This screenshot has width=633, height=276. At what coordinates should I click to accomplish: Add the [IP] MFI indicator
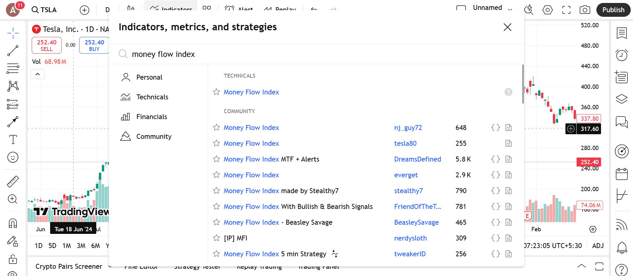tap(235, 238)
